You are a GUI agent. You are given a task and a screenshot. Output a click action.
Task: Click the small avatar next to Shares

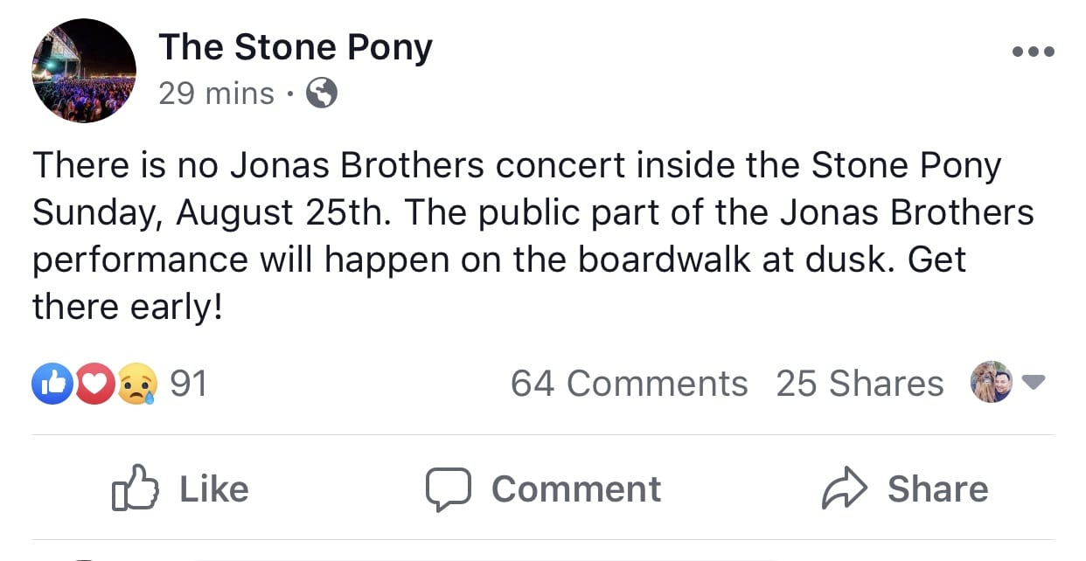click(x=992, y=382)
